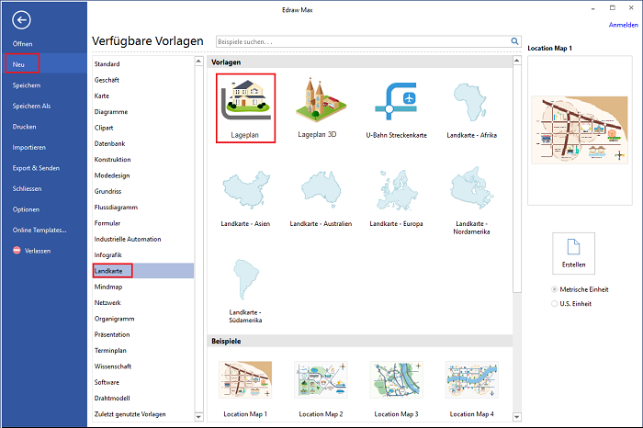Screen dimensions: 643x428
Task: Select the Lageplan 3D template icon
Action: pyautogui.click(x=321, y=100)
